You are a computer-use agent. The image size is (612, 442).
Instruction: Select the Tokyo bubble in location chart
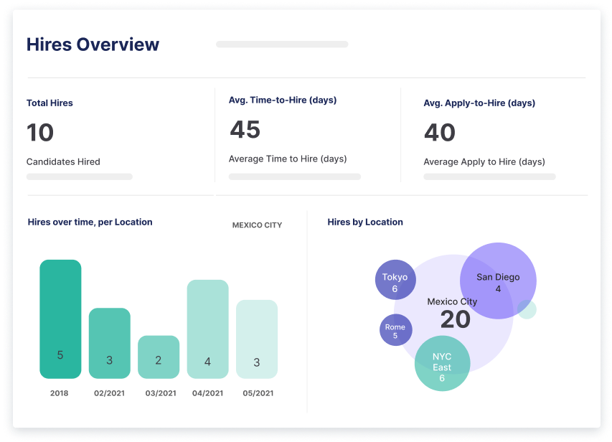point(395,280)
